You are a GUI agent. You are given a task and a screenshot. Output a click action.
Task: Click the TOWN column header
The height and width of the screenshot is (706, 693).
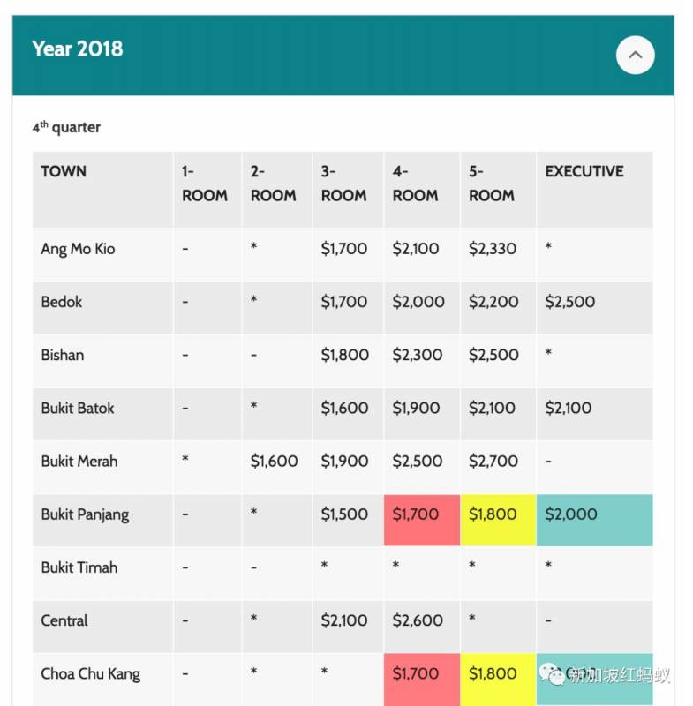click(x=64, y=171)
